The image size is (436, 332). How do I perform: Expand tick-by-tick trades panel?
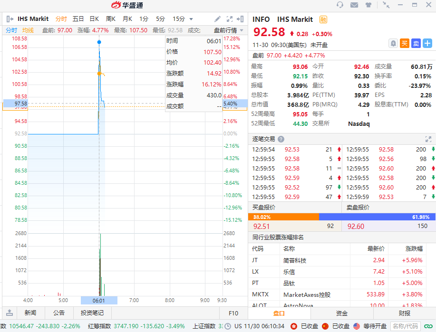(428, 139)
